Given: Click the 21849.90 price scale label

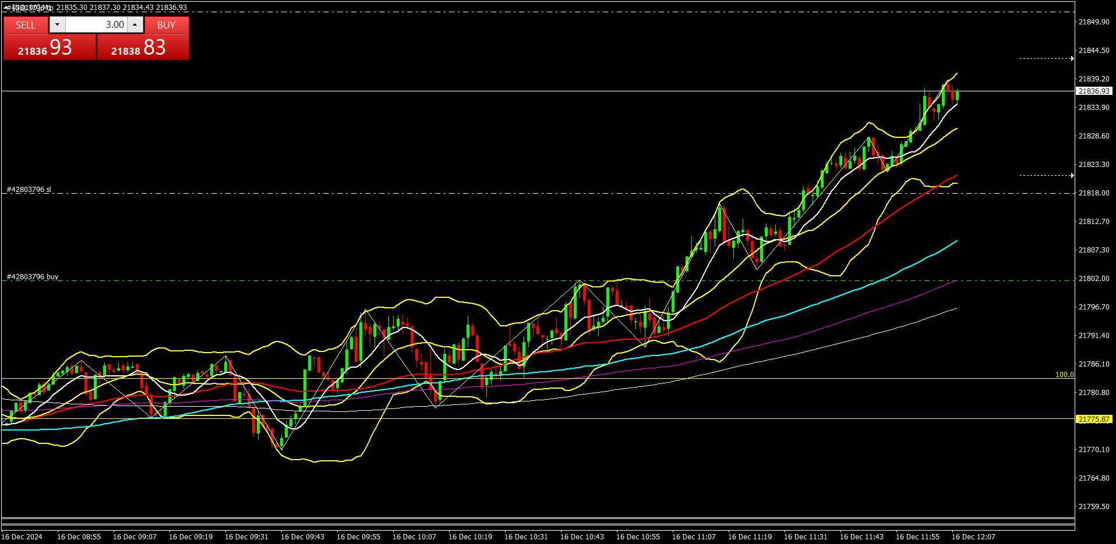Looking at the screenshot, I should (1093, 22).
